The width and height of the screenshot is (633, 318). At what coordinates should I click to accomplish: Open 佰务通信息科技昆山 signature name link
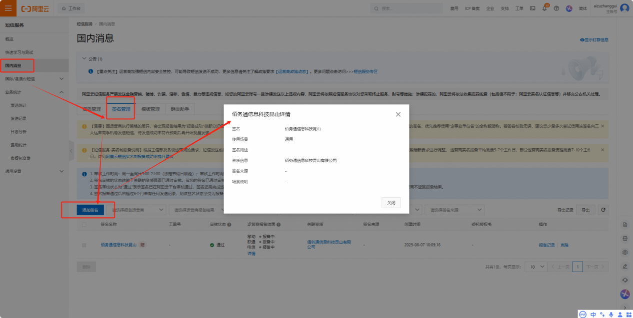(x=118, y=245)
